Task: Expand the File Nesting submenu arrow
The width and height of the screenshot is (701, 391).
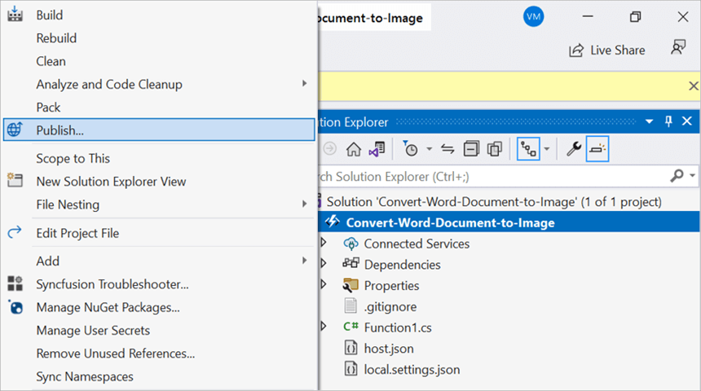Action: pos(305,204)
